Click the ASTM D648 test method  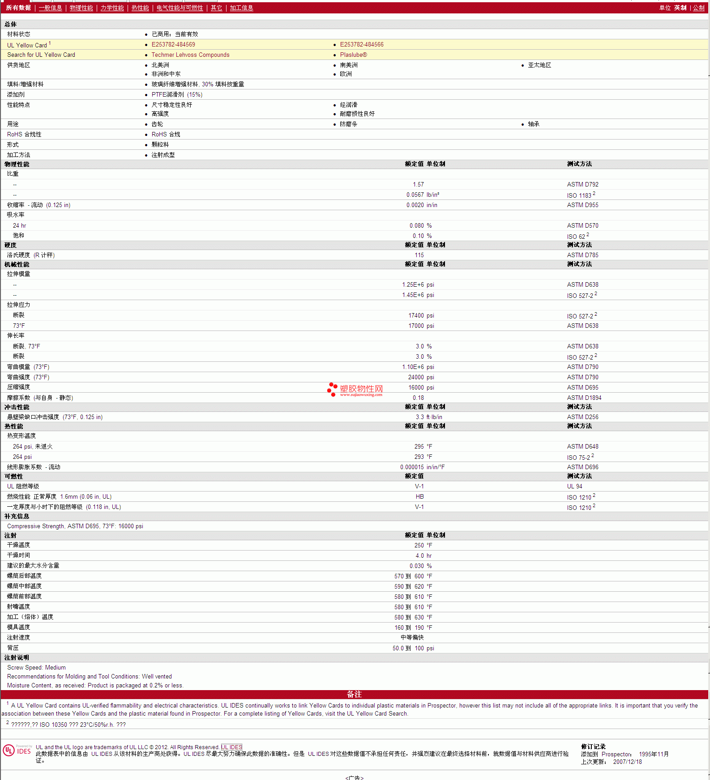(582, 446)
